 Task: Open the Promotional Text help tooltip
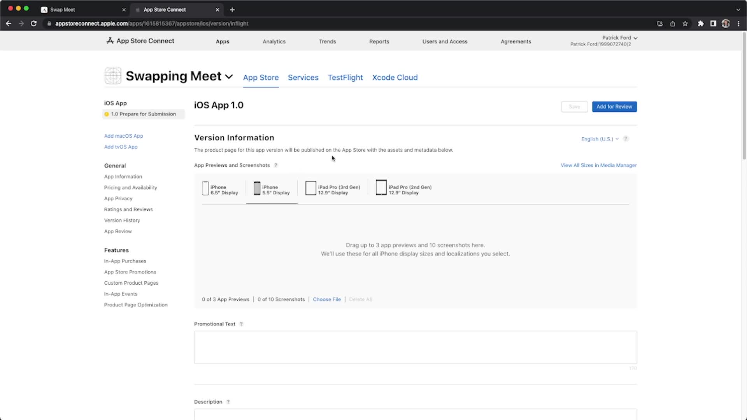click(x=241, y=324)
